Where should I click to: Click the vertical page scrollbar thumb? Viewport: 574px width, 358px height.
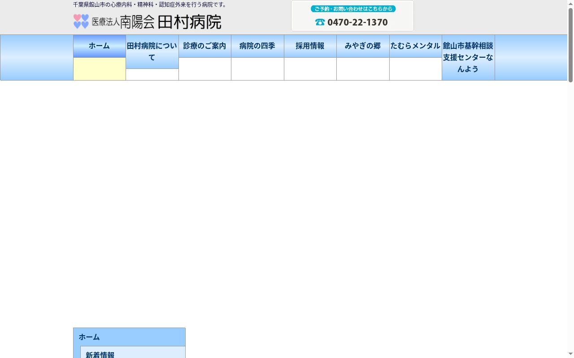(x=570, y=45)
